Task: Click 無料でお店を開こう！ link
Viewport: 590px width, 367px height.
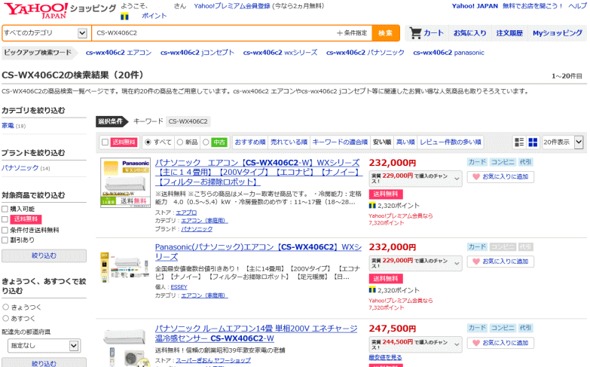Action: tap(533, 6)
